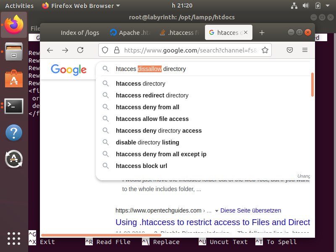This screenshot has height=252, width=336.
Task: Choose suggestion 'htaccess block url'
Action: 142,166
